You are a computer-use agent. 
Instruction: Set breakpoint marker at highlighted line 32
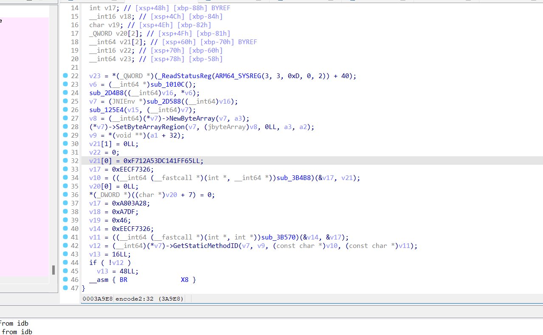click(x=65, y=160)
